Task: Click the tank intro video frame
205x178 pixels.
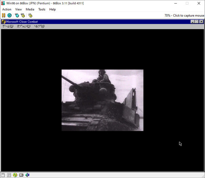Action: (102, 100)
